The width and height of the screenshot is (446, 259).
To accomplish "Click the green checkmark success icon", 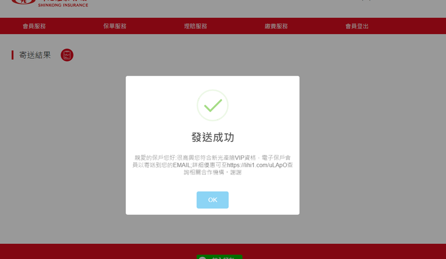I will 213,106.
